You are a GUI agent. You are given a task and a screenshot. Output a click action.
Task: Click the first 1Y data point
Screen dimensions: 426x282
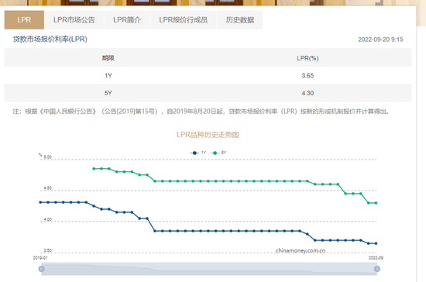pos(40,202)
